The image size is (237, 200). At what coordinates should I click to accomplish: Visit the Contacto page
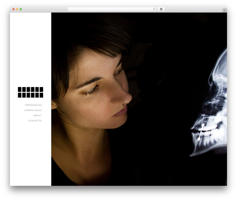[35, 121]
